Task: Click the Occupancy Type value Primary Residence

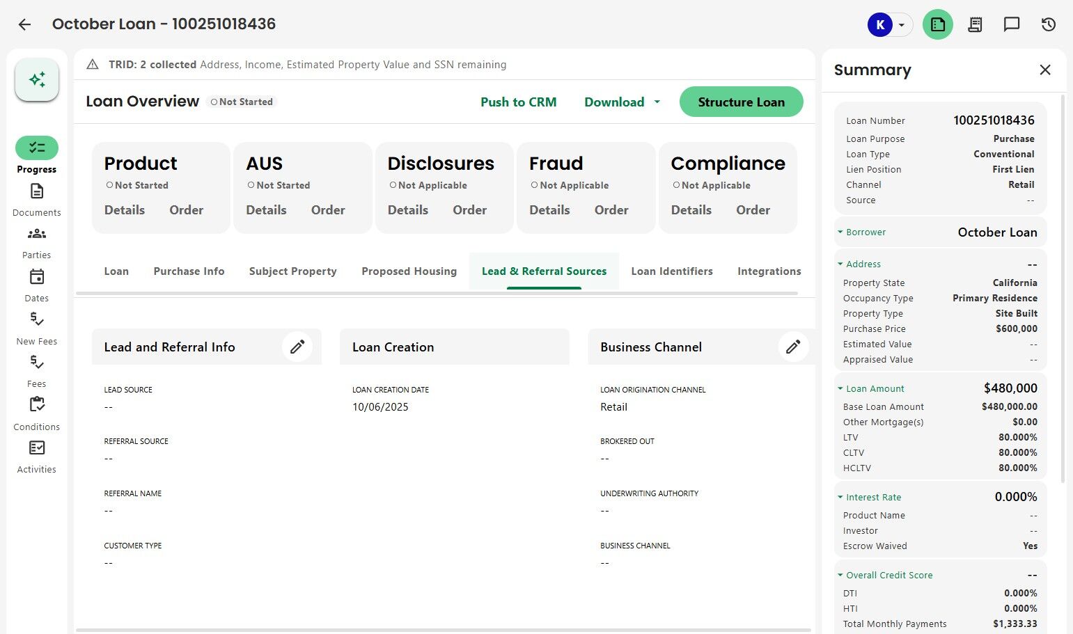Action: tap(995, 299)
